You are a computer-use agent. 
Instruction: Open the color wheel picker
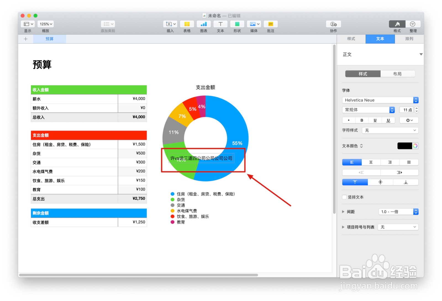pos(415,146)
